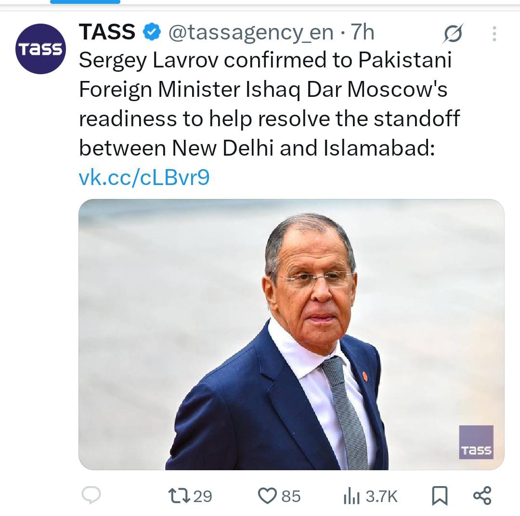Screen dimensions: 520x516
Task: Click the TASS display name
Action: tap(107, 32)
